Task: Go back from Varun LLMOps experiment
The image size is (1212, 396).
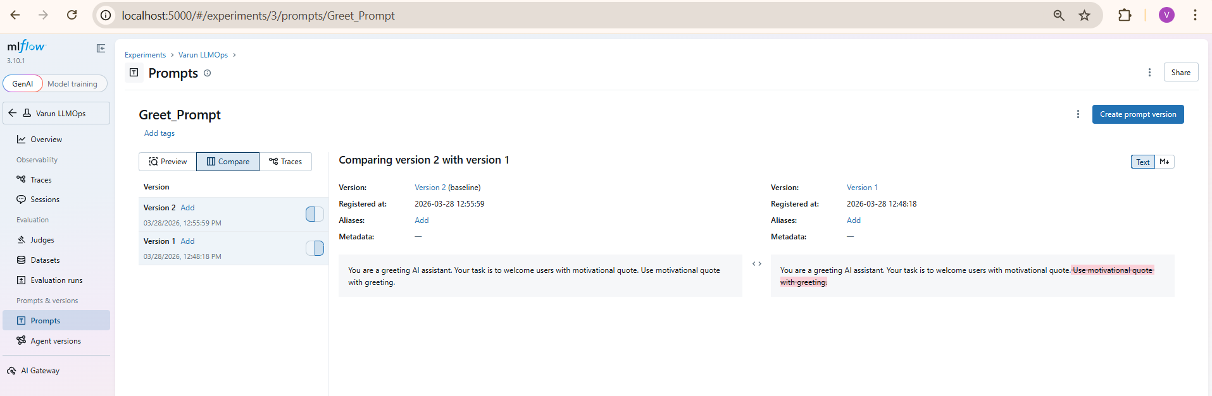Action: click(13, 113)
